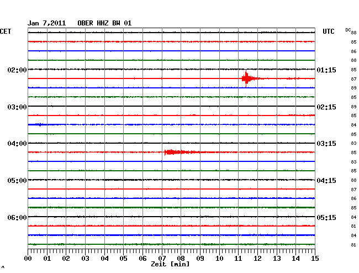This screenshot has width=359, height=273.
Task: Click the 05:00 CET time label
Action: (x=17, y=181)
